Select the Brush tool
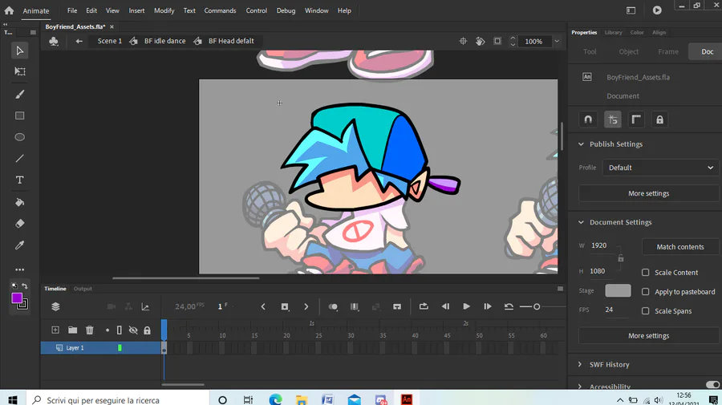The height and width of the screenshot is (405, 722). click(19, 95)
